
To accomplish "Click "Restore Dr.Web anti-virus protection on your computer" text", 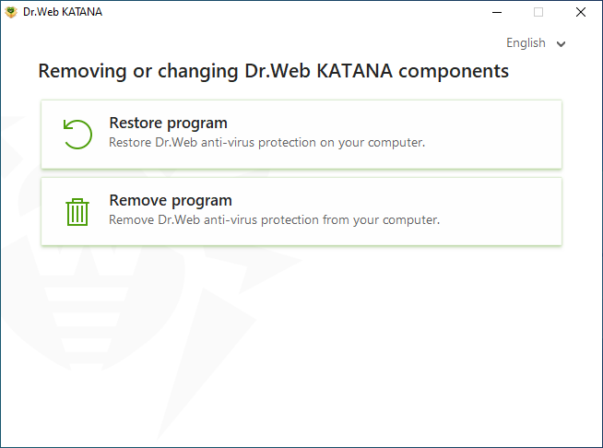I will 266,143.
